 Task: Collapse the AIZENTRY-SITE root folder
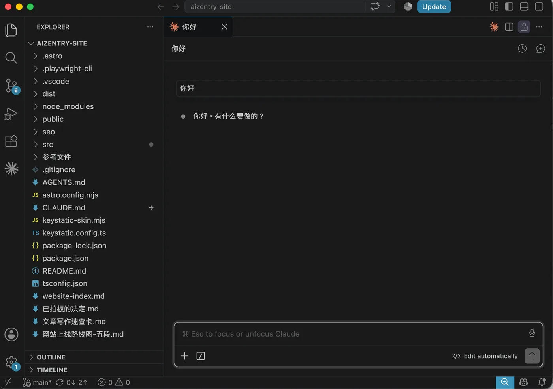click(x=95, y=43)
